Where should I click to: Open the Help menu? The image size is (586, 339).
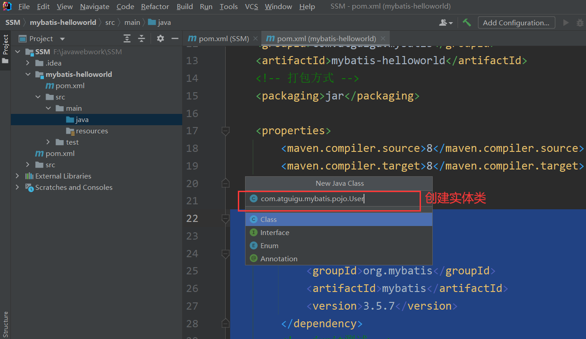point(307,6)
